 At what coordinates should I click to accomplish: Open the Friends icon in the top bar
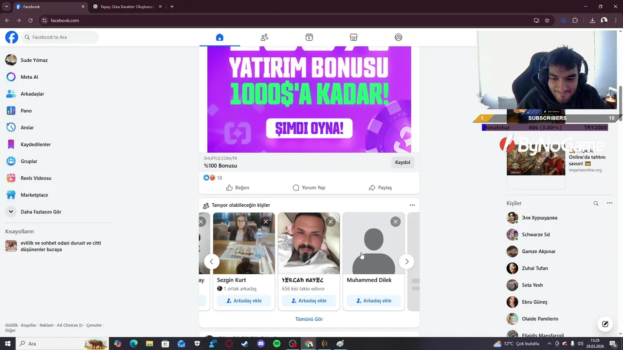click(x=264, y=37)
